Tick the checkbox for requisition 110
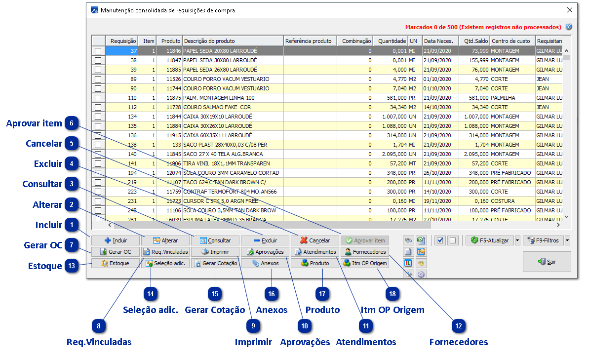Screen dimensions: 589x356 coord(98,98)
